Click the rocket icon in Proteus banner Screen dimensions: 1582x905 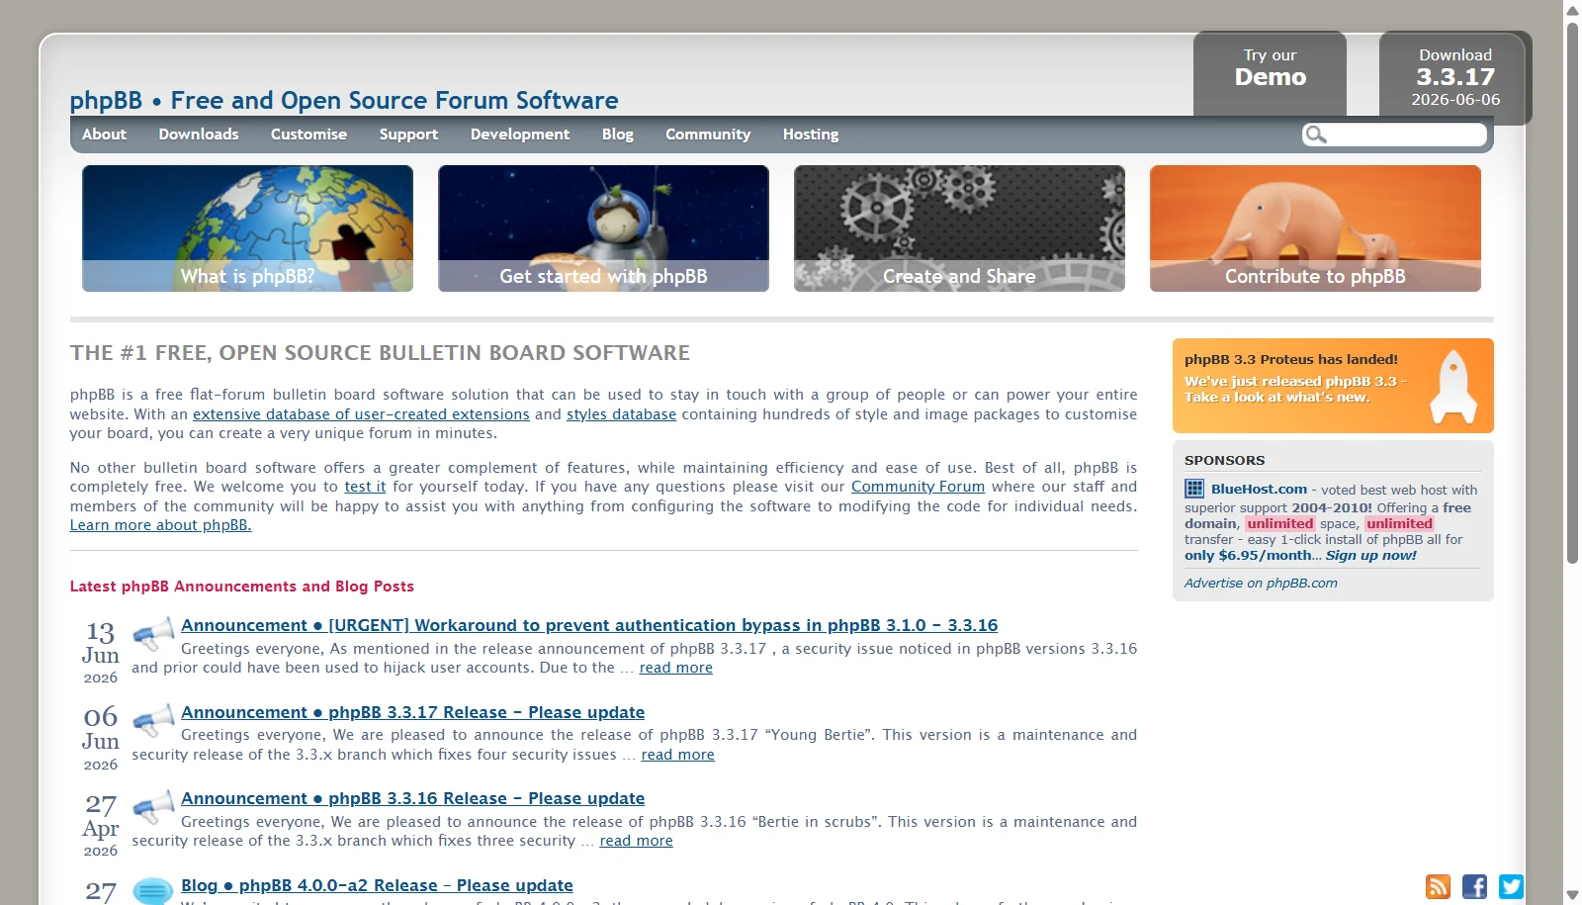(1453, 386)
